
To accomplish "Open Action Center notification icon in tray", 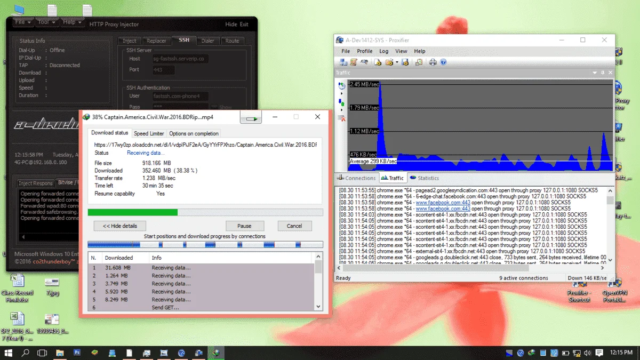I will 599,353.
